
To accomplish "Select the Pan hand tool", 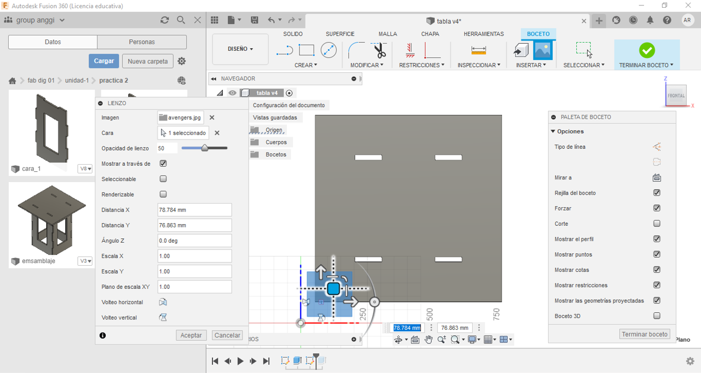I will pos(428,340).
